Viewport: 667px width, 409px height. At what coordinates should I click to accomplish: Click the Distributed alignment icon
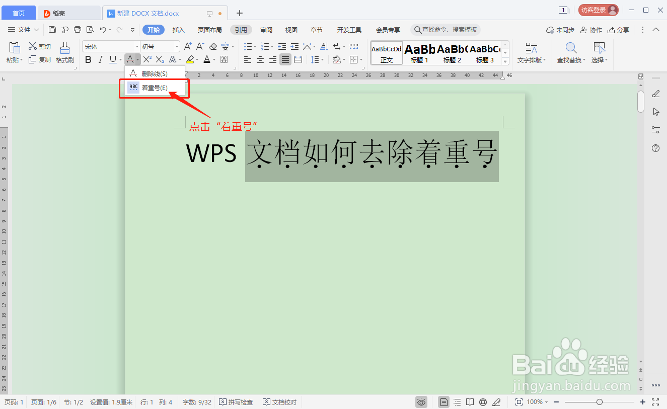tap(298, 60)
